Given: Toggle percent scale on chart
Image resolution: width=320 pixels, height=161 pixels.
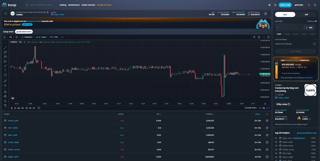Looking at the screenshot, I should pos(260,108).
